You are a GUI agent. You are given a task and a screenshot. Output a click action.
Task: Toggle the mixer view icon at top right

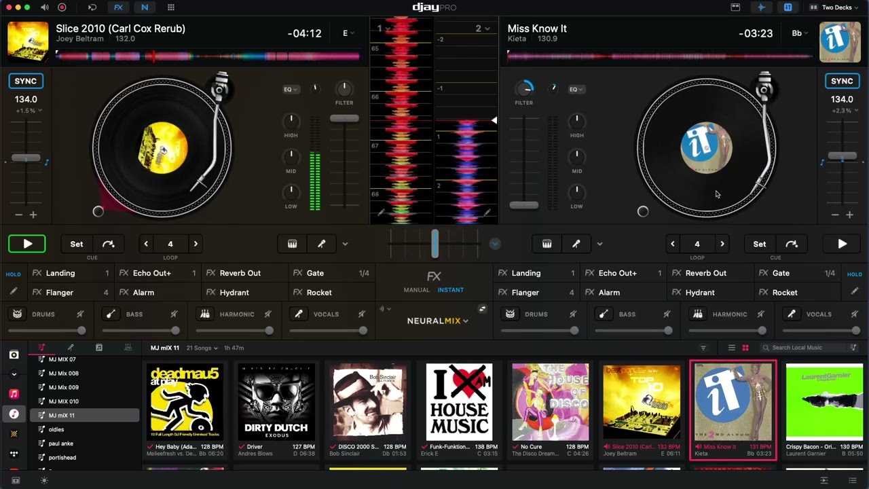[788, 7]
